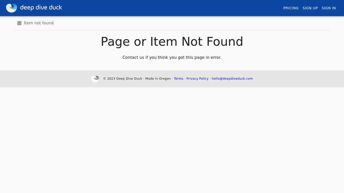View the Privacy Policy
344x193 pixels.
click(x=197, y=79)
